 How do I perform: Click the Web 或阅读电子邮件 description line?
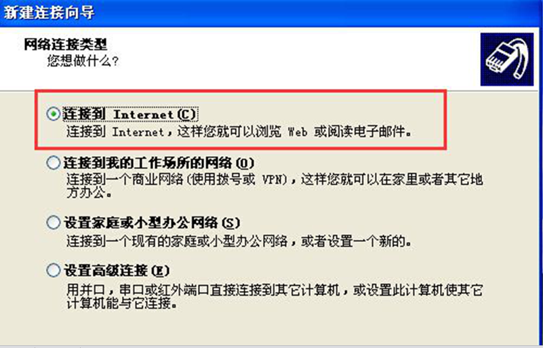[x=239, y=132]
